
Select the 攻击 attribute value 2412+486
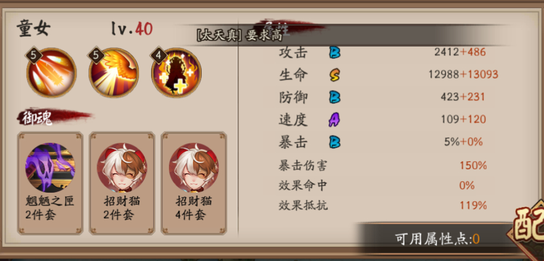(x=460, y=52)
